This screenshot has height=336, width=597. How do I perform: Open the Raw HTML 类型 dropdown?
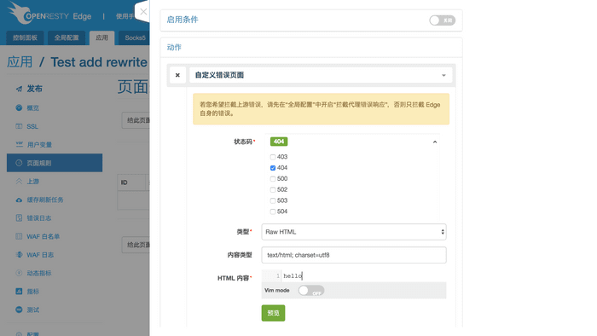pos(354,232)
